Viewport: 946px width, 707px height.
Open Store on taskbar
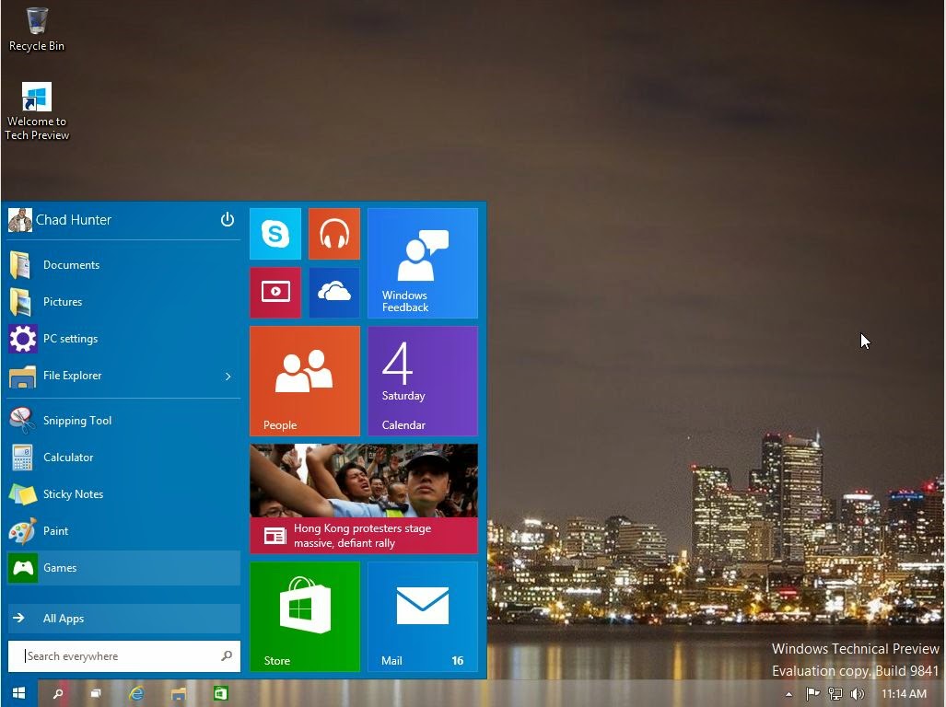[220, 694]
